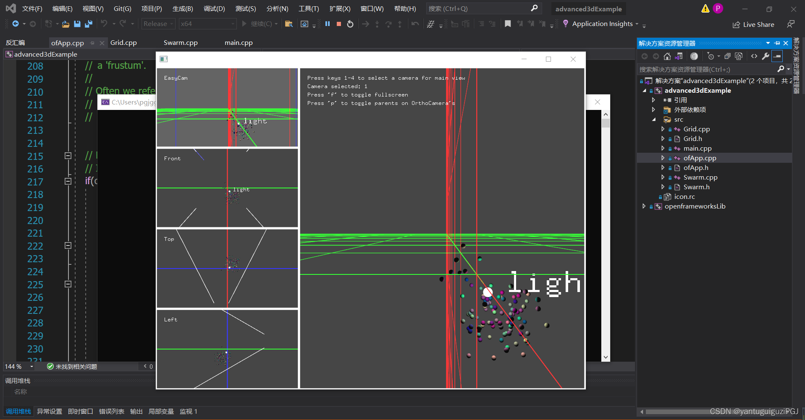The height and width of the screenshot is (420, 805).
Task: Open the 调试(D) menu
Action: (214, 8)
